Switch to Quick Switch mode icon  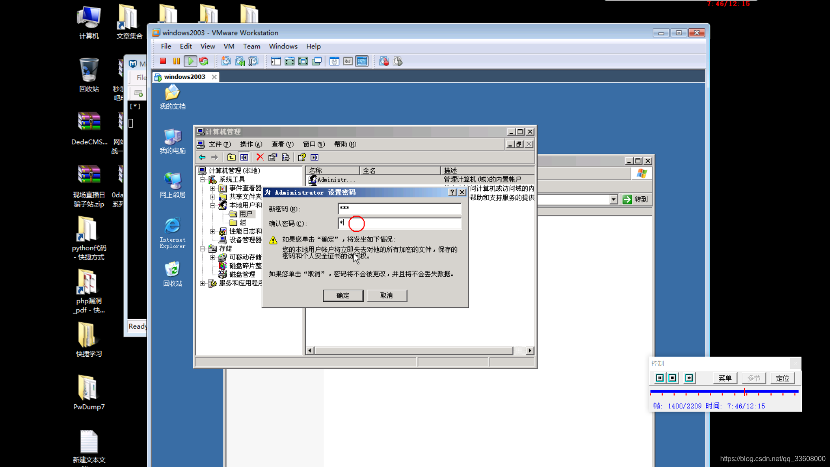[290, 61]
